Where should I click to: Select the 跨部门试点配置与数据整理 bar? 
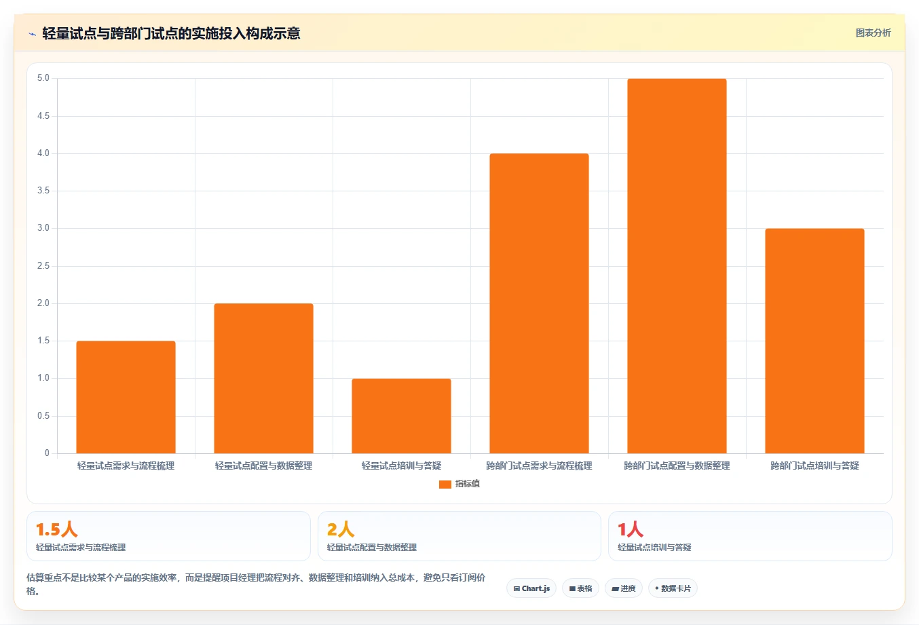(x=677, y=266)
